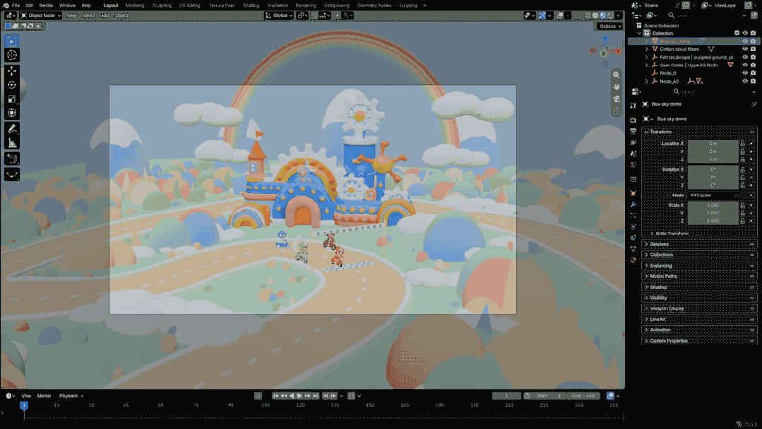Collapse the Collection in the outliner
The height and width of the screenshot is (429, 762).
pyautogui.click(x=640, y=33)
